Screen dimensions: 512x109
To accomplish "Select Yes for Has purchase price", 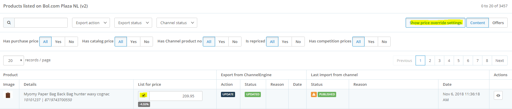I will pyautogui.click(x=58, y=42).
